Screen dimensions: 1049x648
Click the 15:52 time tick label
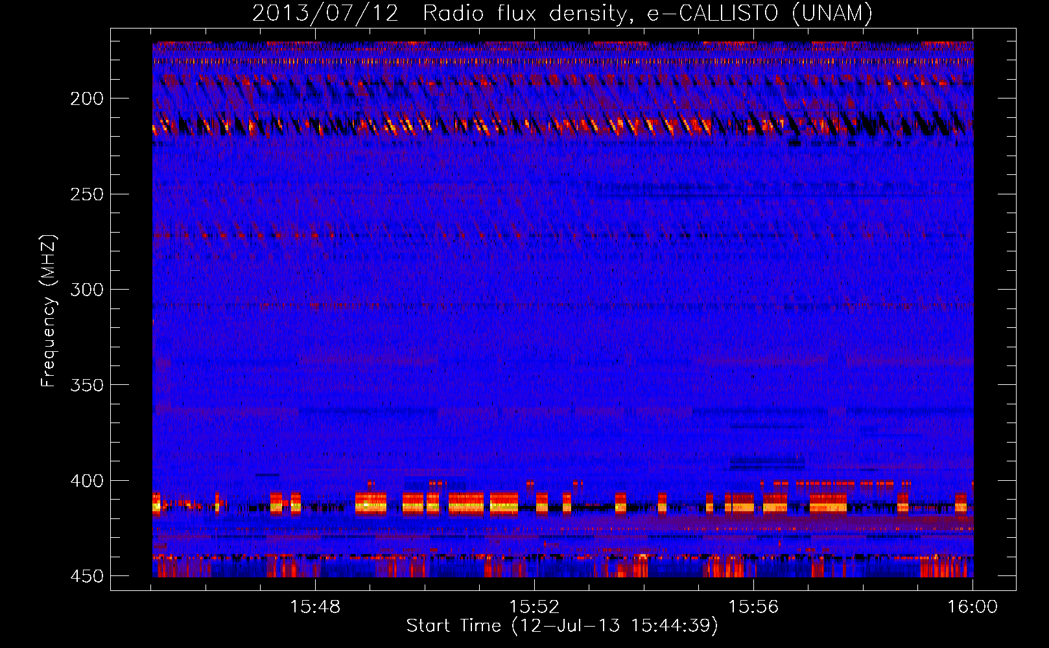point(534,607)
